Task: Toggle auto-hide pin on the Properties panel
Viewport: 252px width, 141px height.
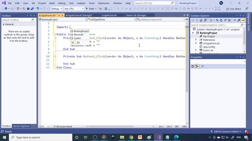Action: 240,57
